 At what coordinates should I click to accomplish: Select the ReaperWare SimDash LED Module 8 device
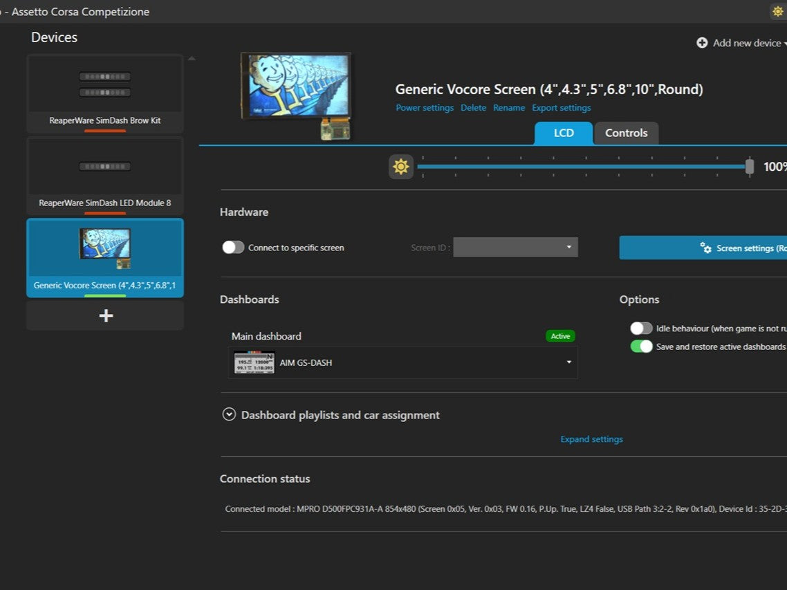tap(105, 176)
